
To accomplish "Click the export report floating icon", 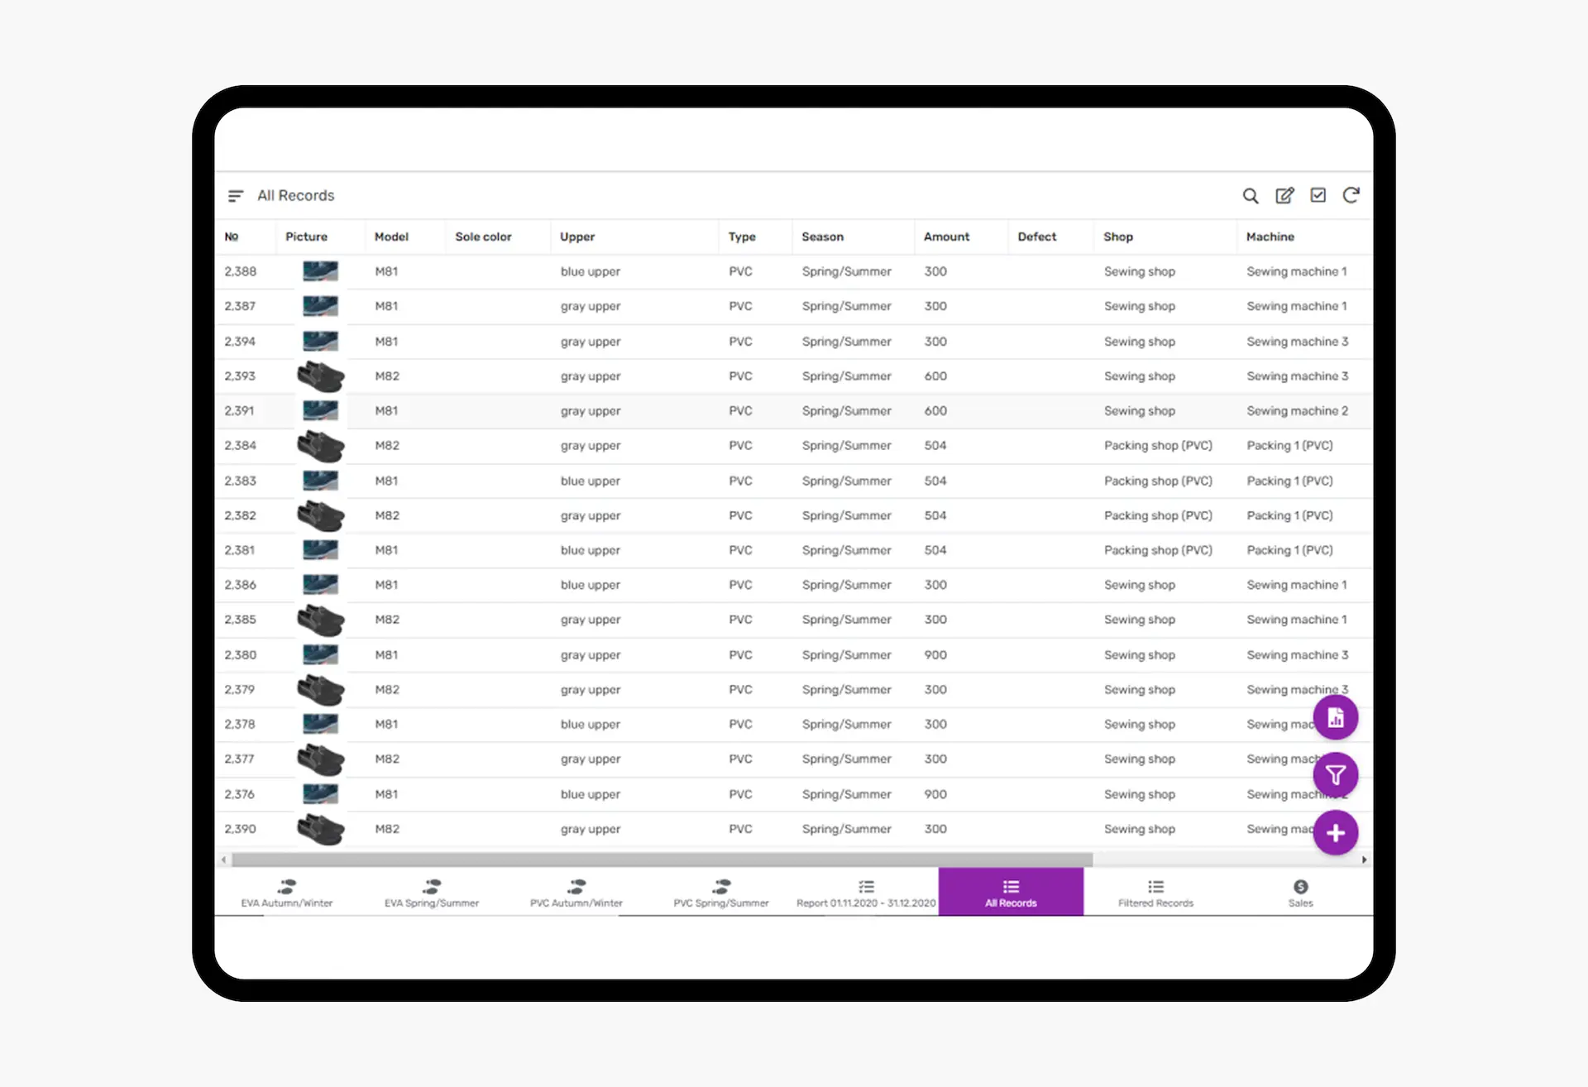I will (x=1335, y=717).
